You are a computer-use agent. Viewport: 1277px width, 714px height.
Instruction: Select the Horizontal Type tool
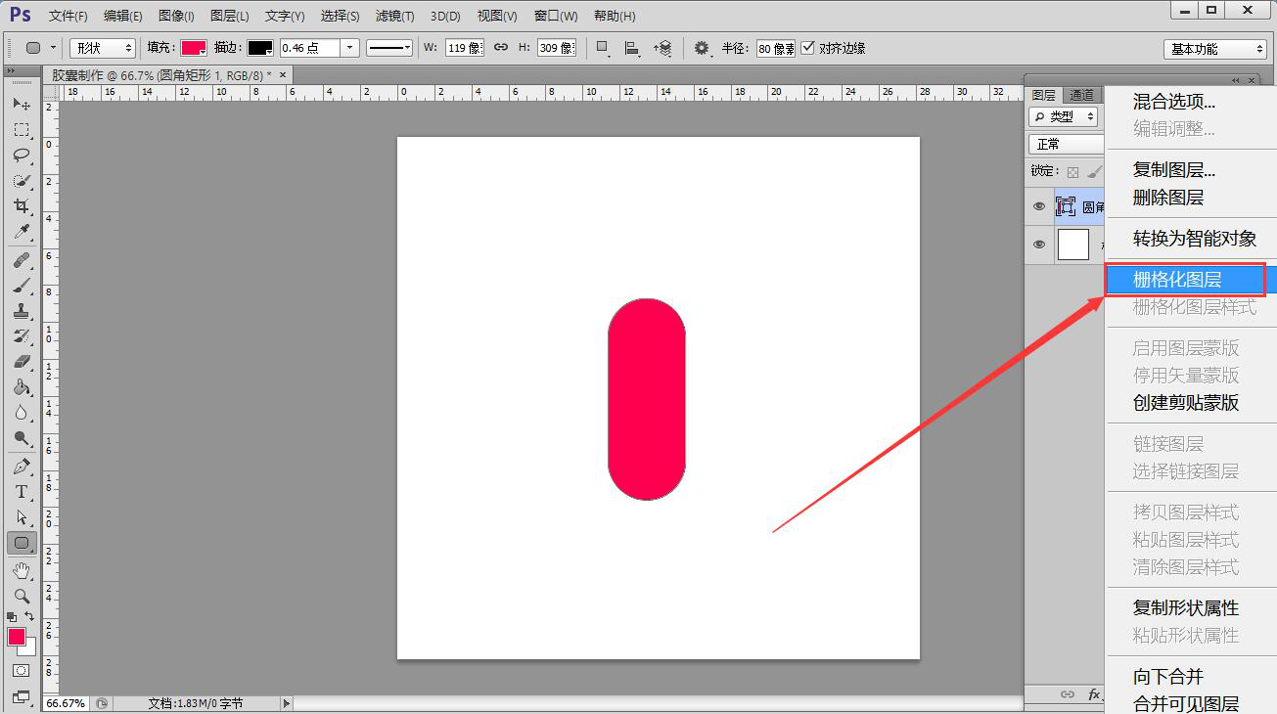click(x=21, y=492)
